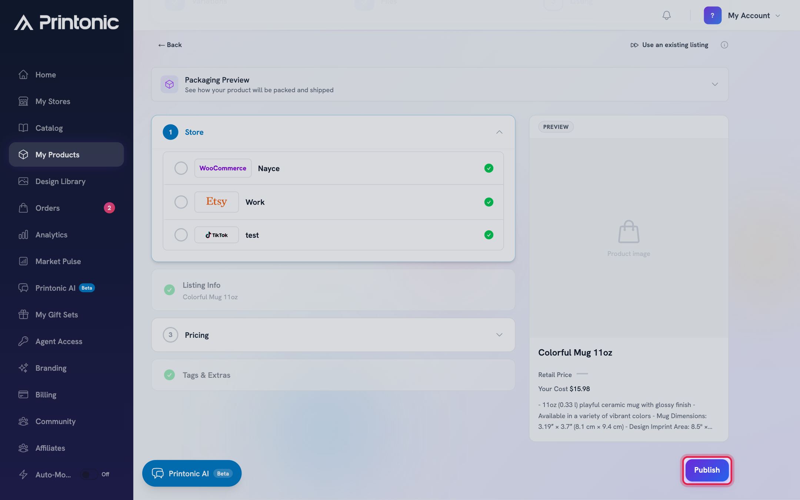Select the Etsy Work store radio

(181, 202)
